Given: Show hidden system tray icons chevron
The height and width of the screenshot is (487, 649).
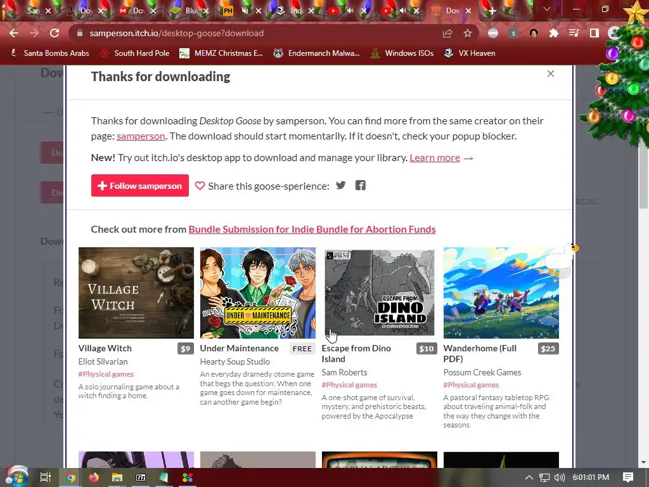Looking at the screenshot, I should coord(529,477).
